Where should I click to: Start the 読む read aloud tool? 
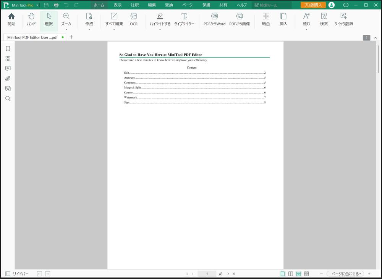pos(306,19)
